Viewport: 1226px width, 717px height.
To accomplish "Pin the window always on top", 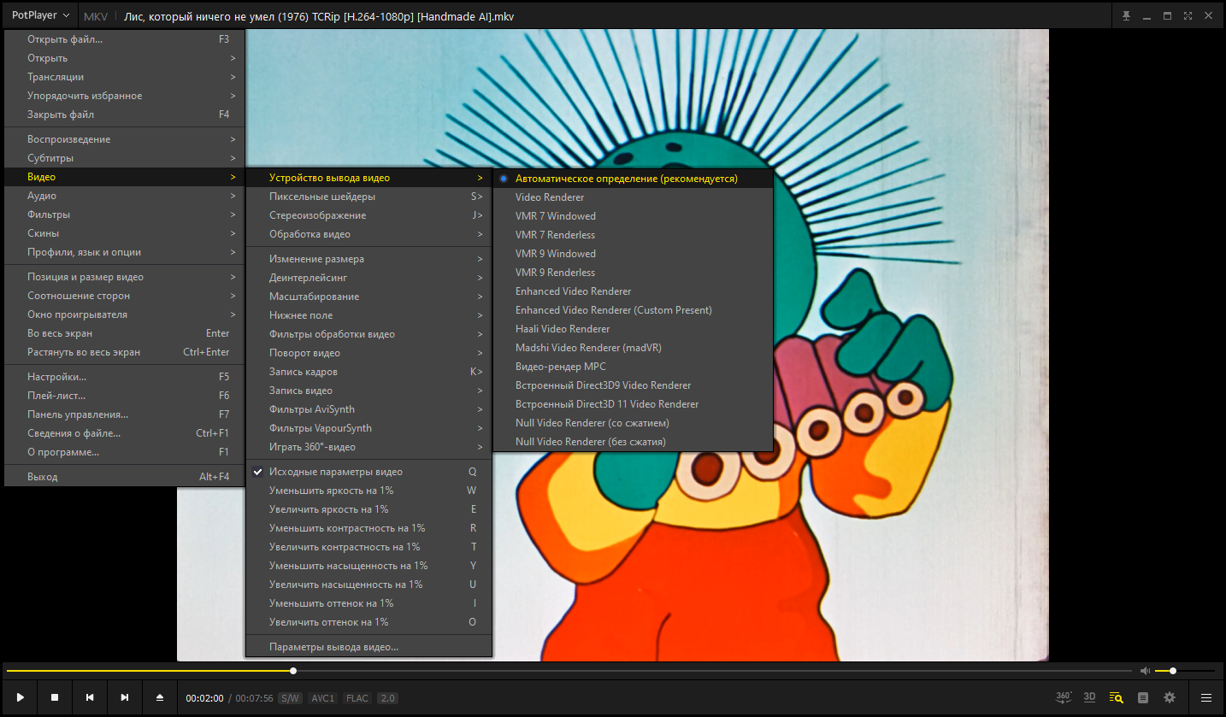I will tap(1127, 16).
